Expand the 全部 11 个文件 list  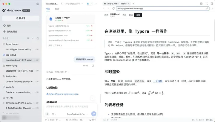tap(55, 45)
